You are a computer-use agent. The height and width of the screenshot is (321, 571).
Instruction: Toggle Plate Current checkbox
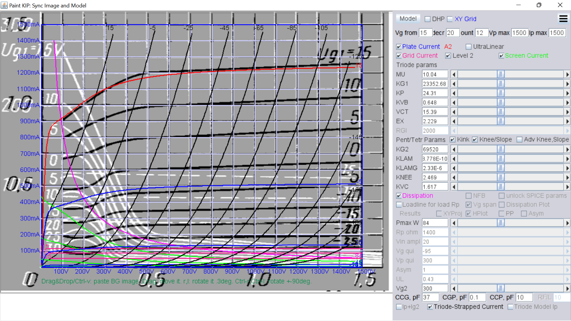[399, 47]
